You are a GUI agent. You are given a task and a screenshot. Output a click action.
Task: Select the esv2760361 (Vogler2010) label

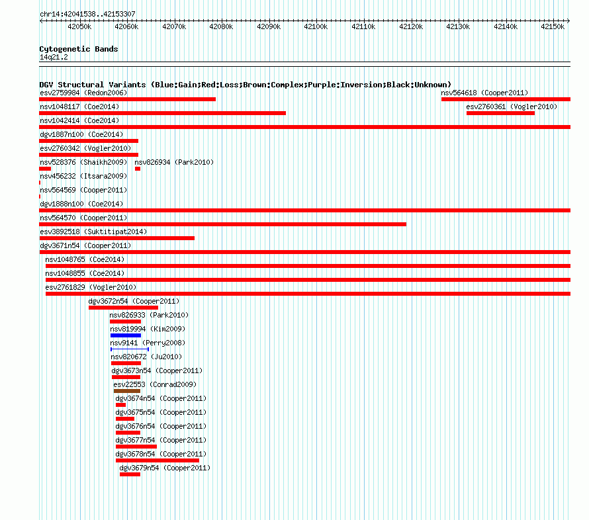pos(512,107)
